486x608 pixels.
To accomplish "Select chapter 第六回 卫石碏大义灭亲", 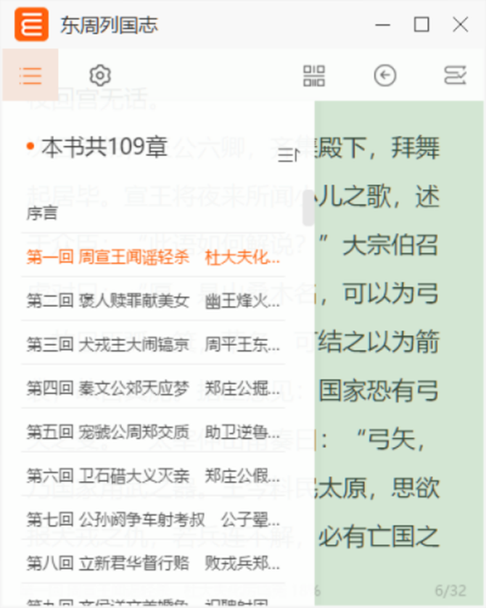I will (x=153, y=476).
